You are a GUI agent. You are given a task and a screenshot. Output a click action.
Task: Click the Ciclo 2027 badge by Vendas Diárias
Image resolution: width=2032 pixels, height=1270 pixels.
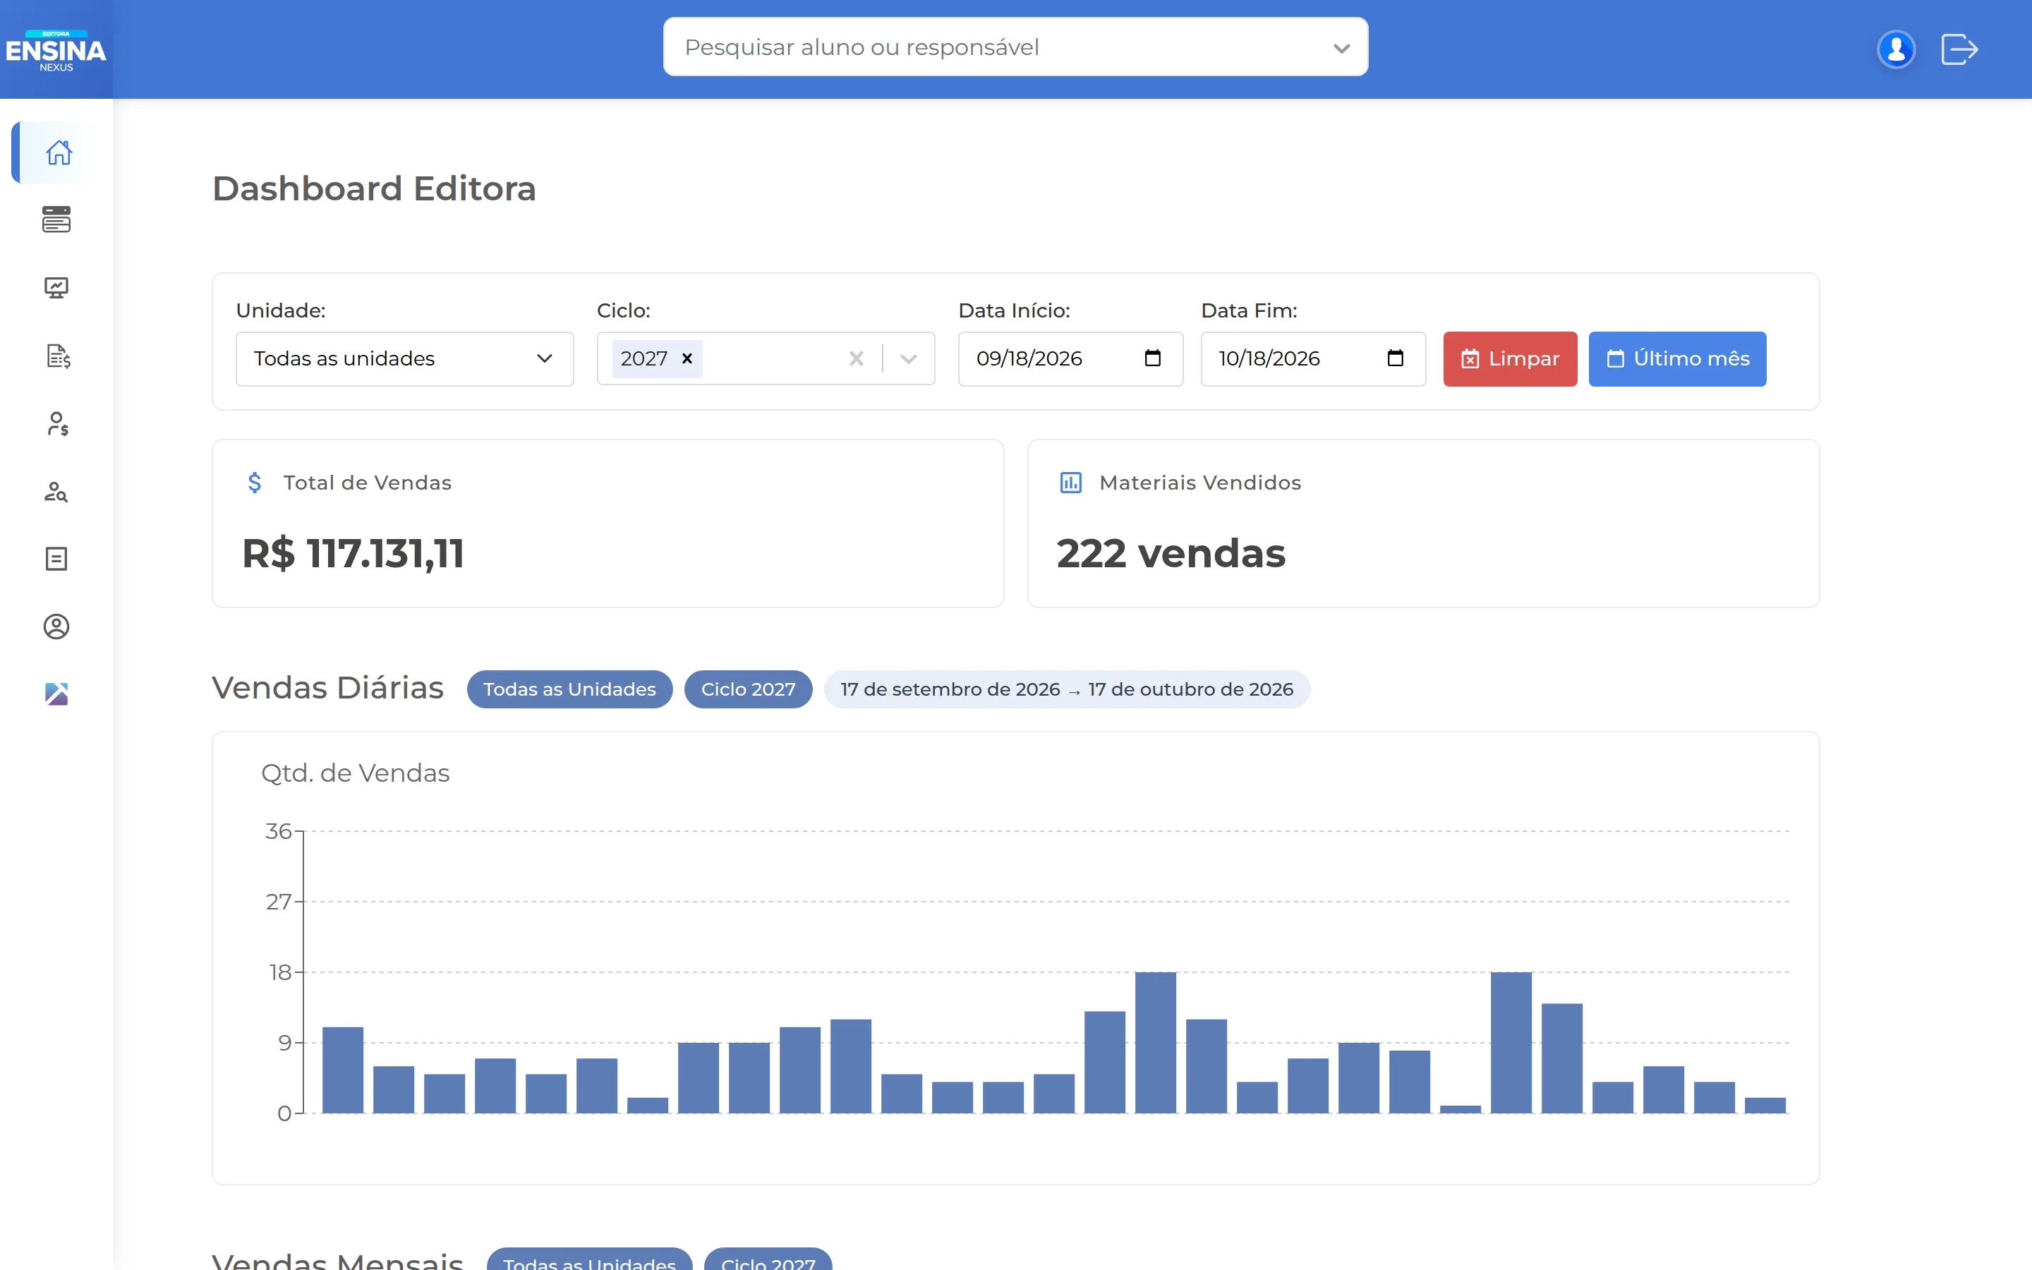click(x=748, y=689)
